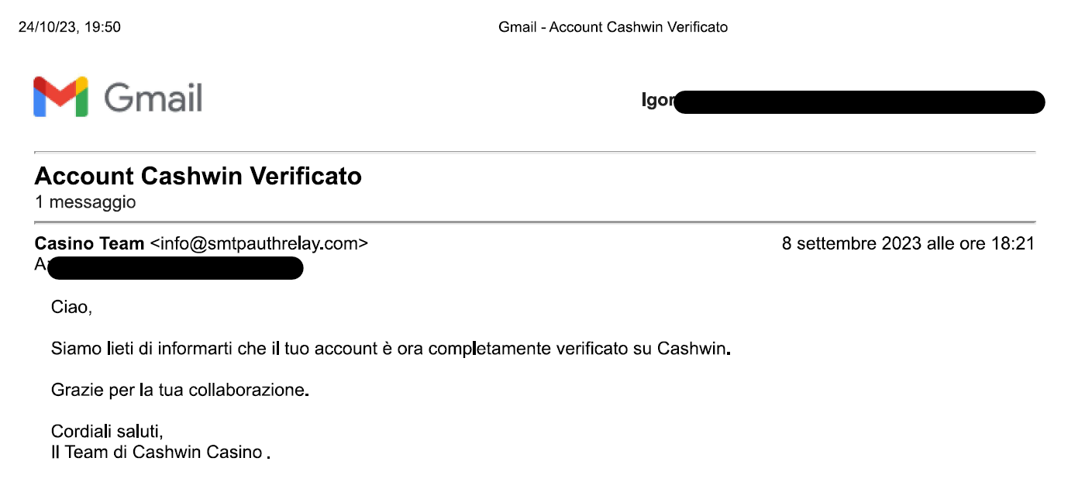Click the message date 8 settembre 2023
The width and height of the screenshot is (1068, 482).
point(852,243)
